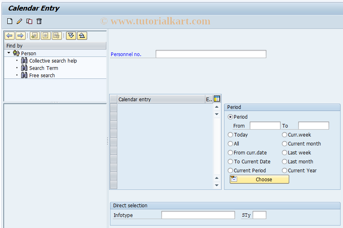Click the period From date field
This screenshot has height=228, width=343.
pyautogui.click(x=265, y=126)
